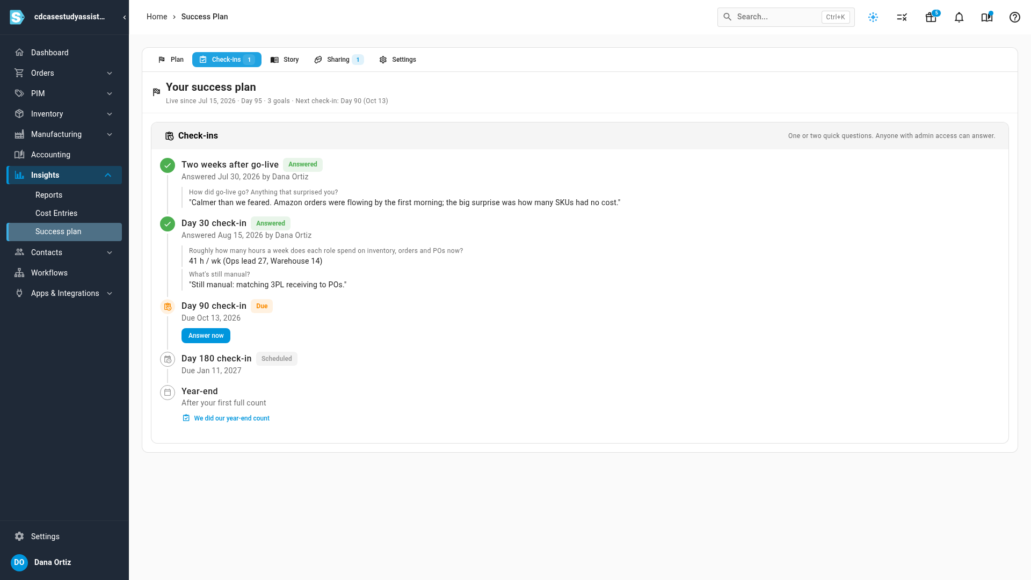Open the AI assistant sparkle icon in top bar
Image resolution: width=1031 pixels, height=580 pixels.
tap(873, 17)
